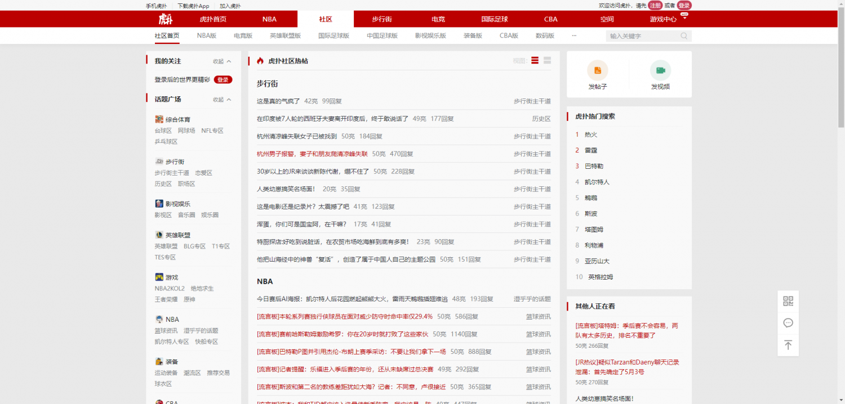Select the 数码版 sub-tab
Viewport: 845px width, 404px height.
tap(545, 35)
